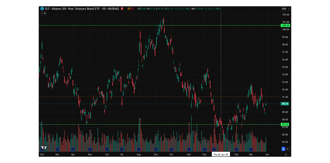The image size is (330, 163).
Task: Click the 102.00 price scale label
Action: tap(285, 15)
